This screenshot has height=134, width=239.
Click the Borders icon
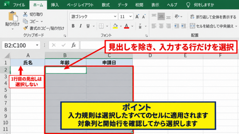(101, 26)
